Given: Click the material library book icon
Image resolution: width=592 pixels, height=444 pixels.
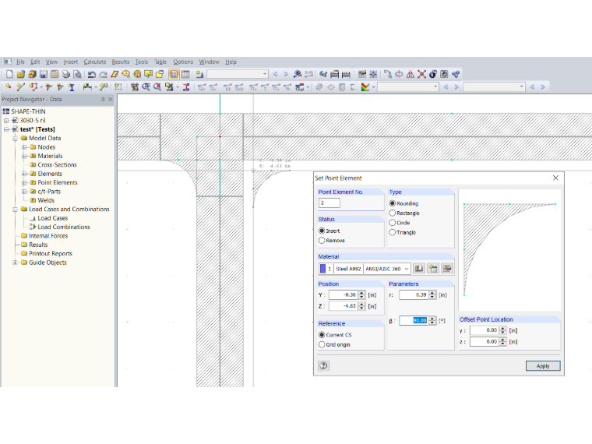Looking at the screenshot, I should click(x=419, y=269).
